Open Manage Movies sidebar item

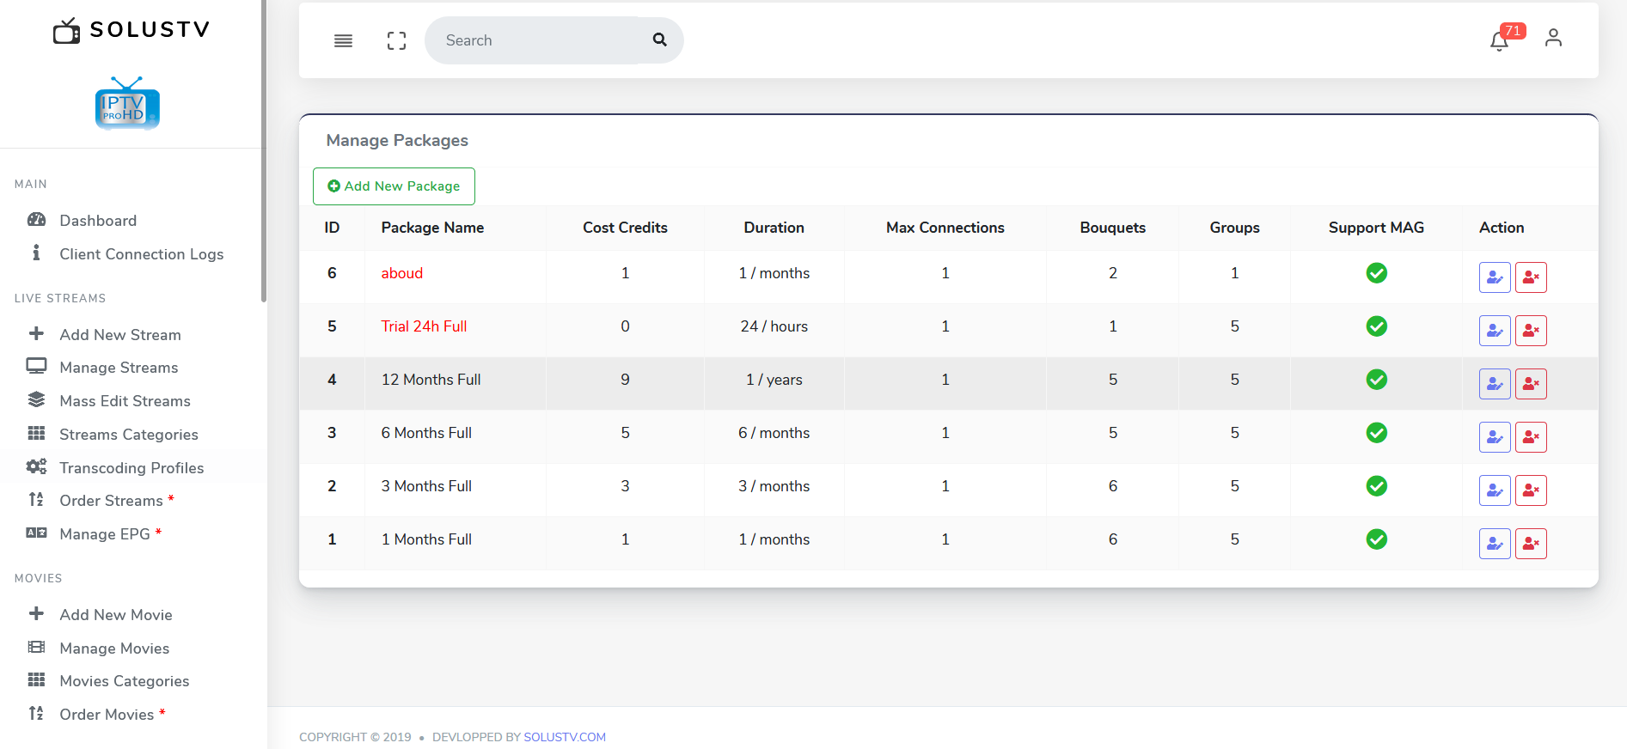tap(114, 649)
